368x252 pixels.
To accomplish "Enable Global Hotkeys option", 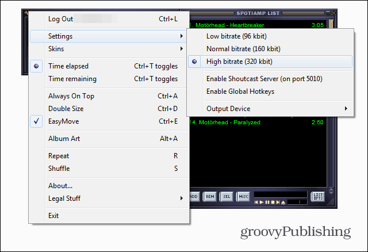I will (270, 91).
